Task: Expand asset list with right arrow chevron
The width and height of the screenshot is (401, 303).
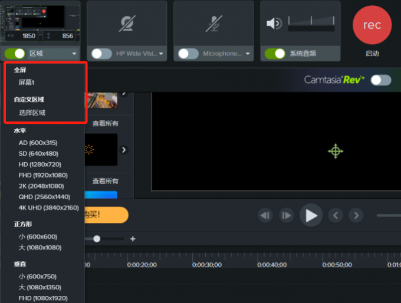Action: click(x=124, y=150)
